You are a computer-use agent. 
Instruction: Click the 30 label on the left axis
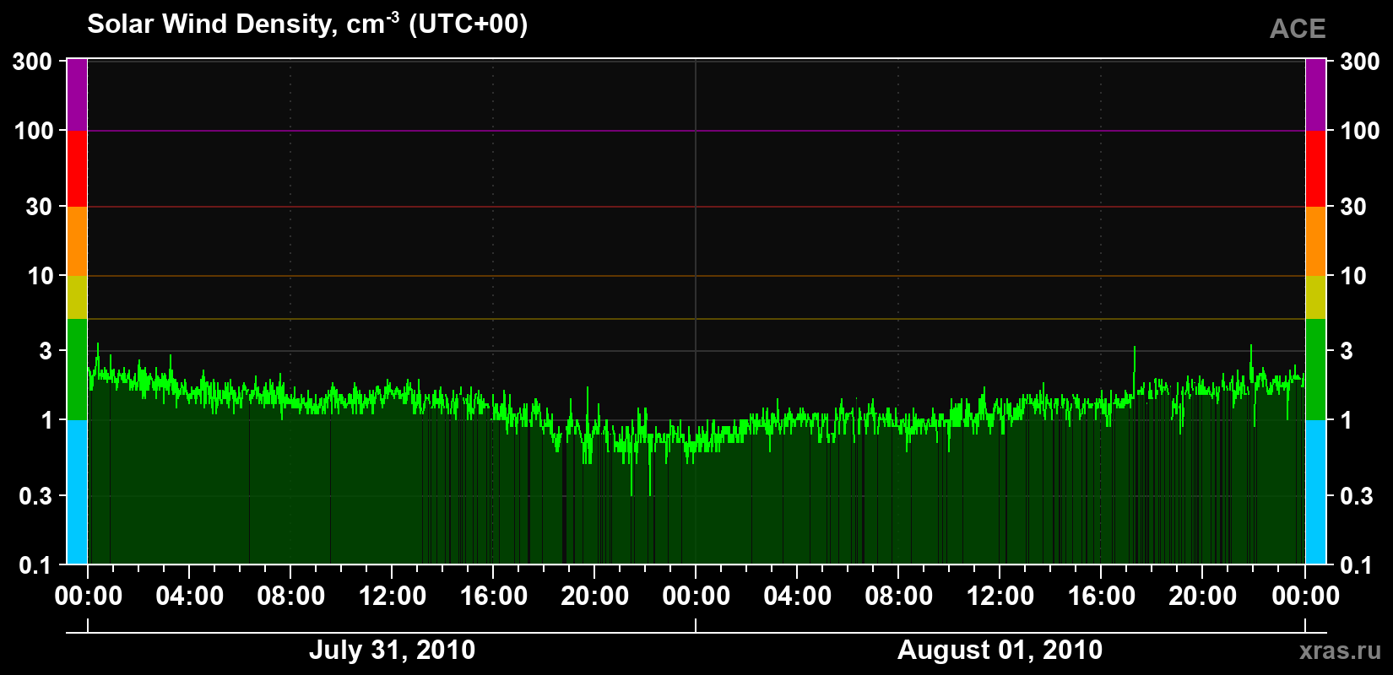(x=39, y=207)
